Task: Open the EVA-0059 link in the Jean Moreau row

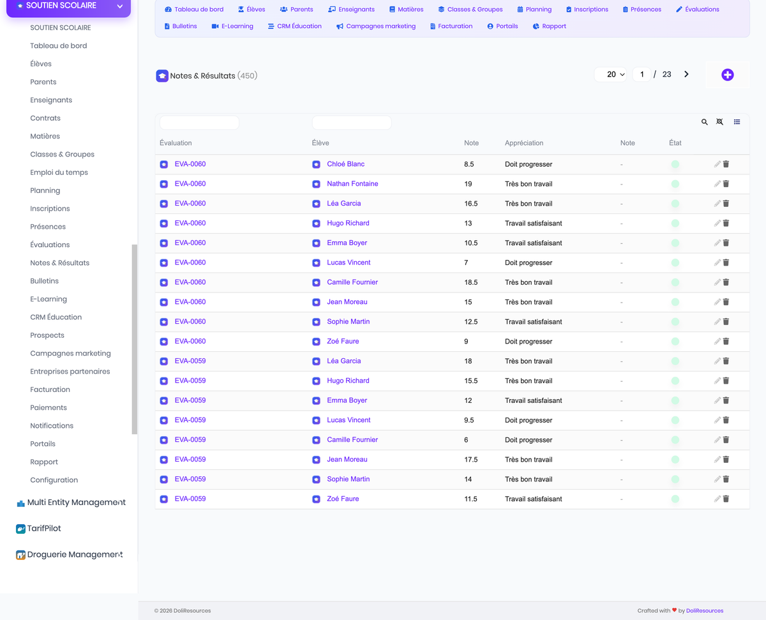Action: pyautogui.click(x=190, y=459)
